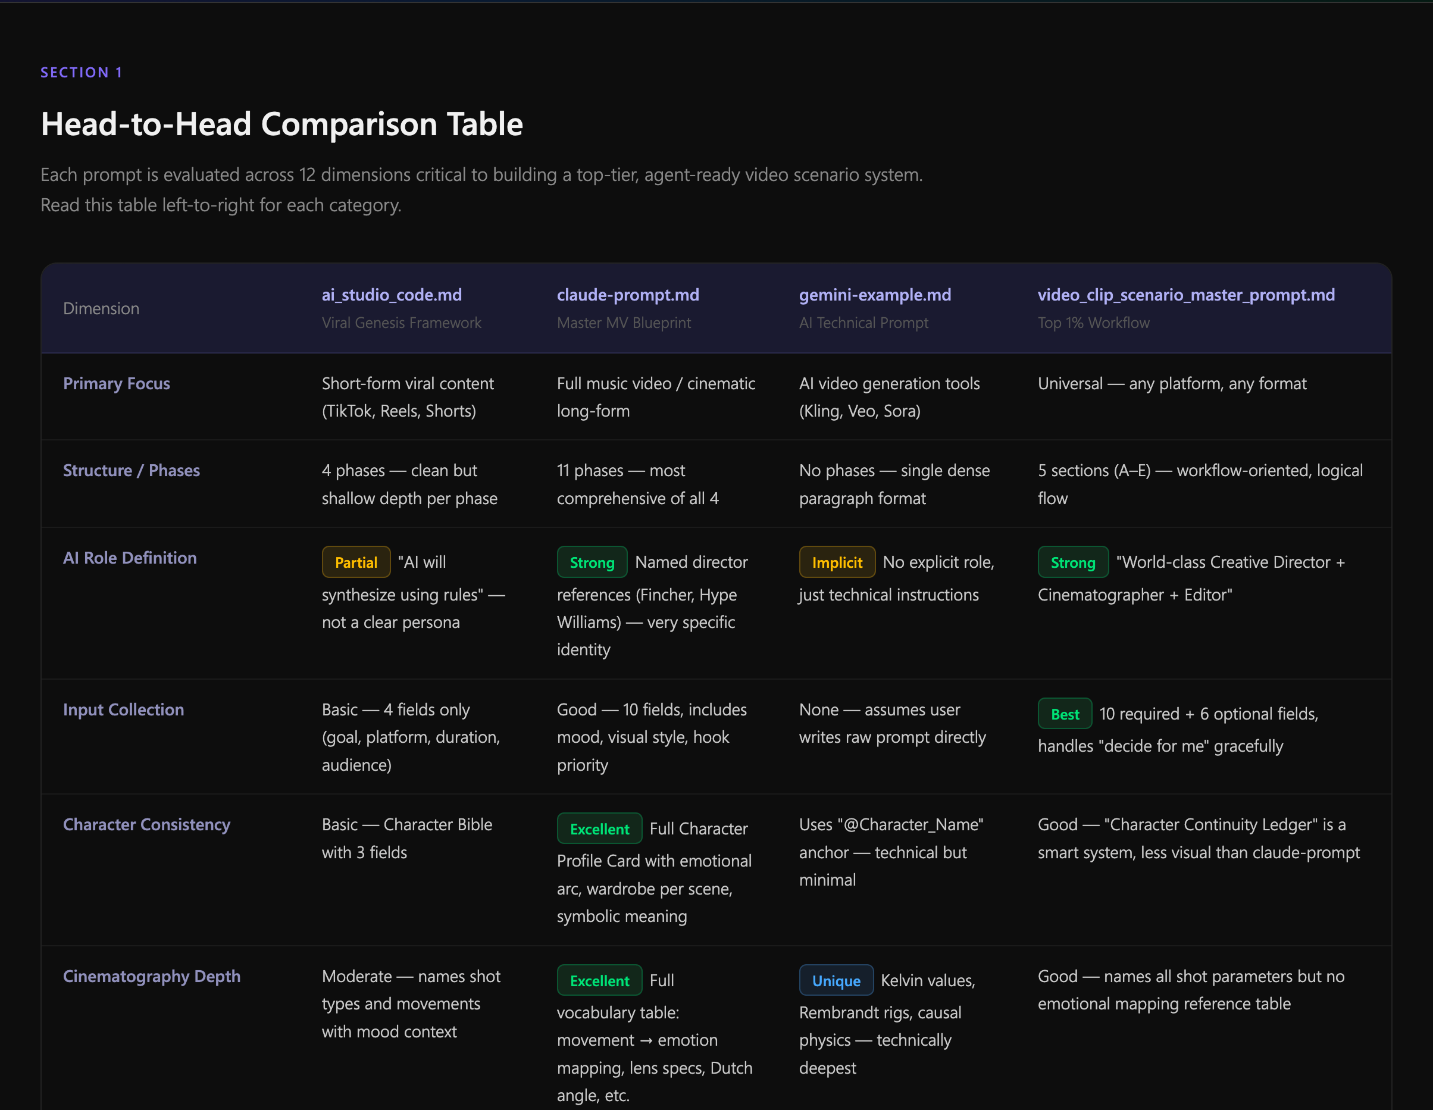Click the Primary Focus row label

tap(116, 384)
